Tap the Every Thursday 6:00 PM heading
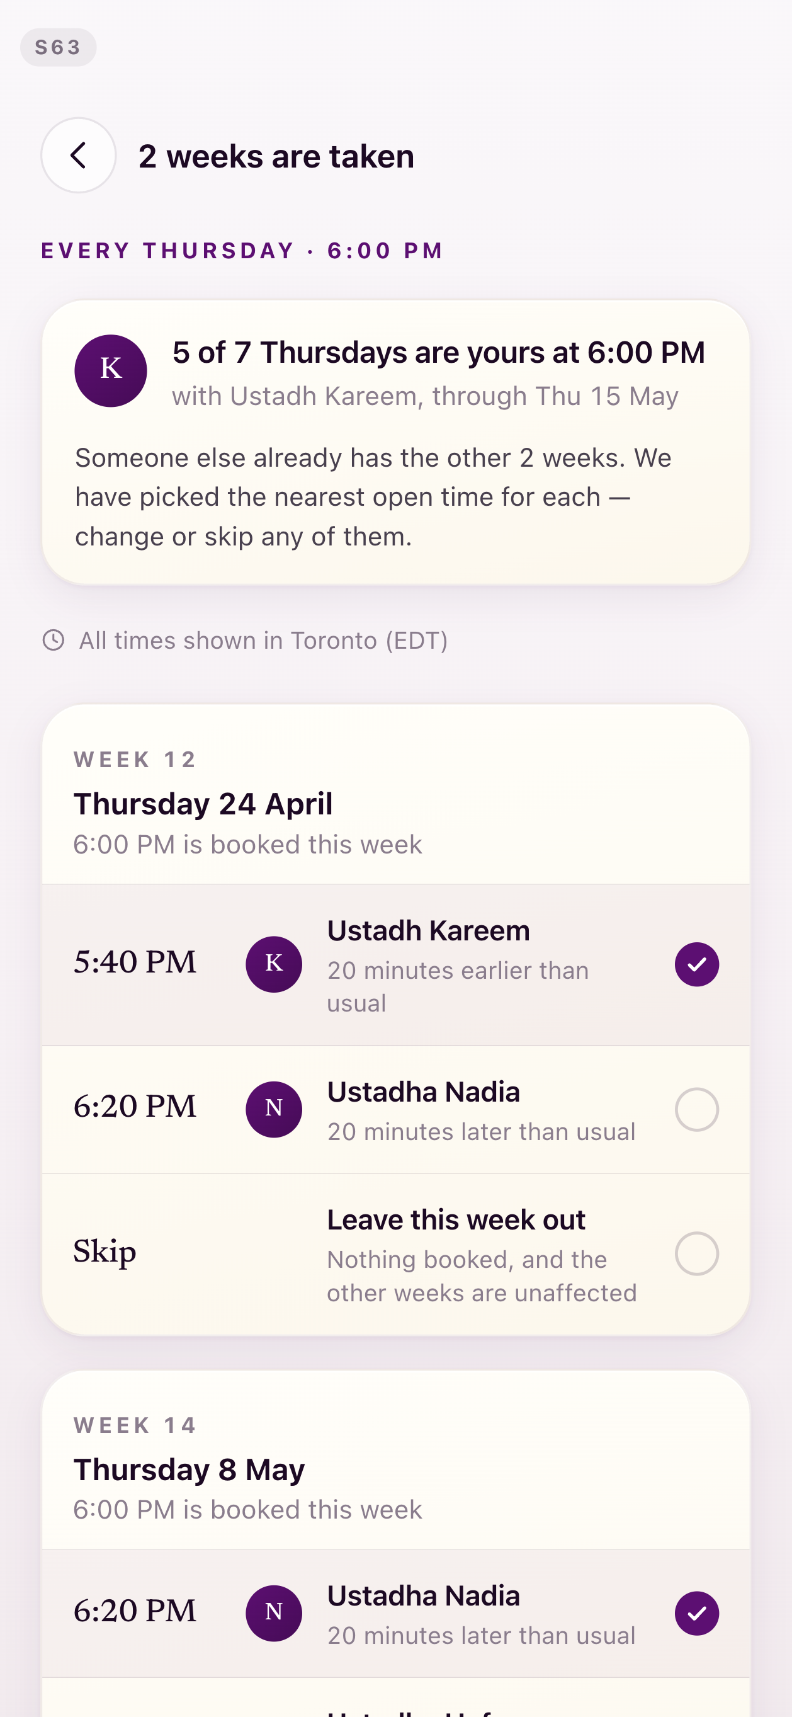 click(x=242, y=251)
